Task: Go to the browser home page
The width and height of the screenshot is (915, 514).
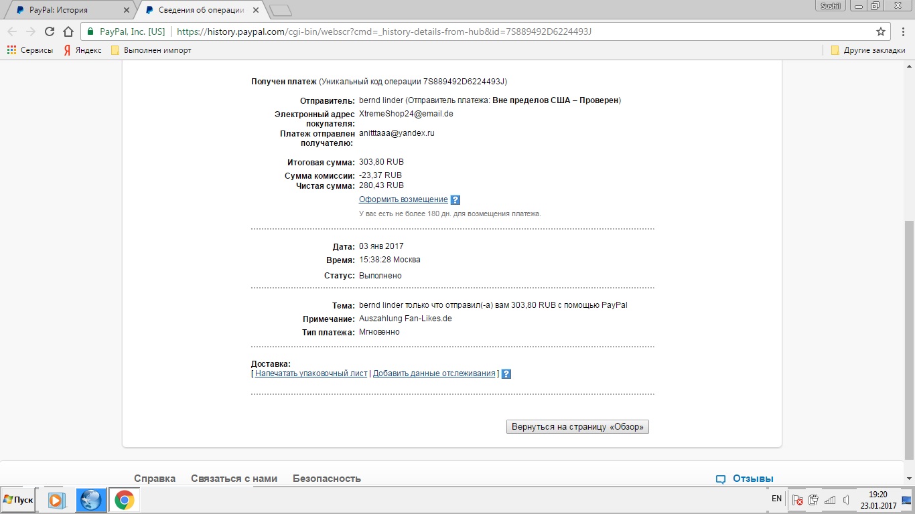Action: [x=68, y=31]
